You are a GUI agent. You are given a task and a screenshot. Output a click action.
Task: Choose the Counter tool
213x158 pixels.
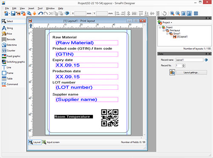tap(9, 51)
